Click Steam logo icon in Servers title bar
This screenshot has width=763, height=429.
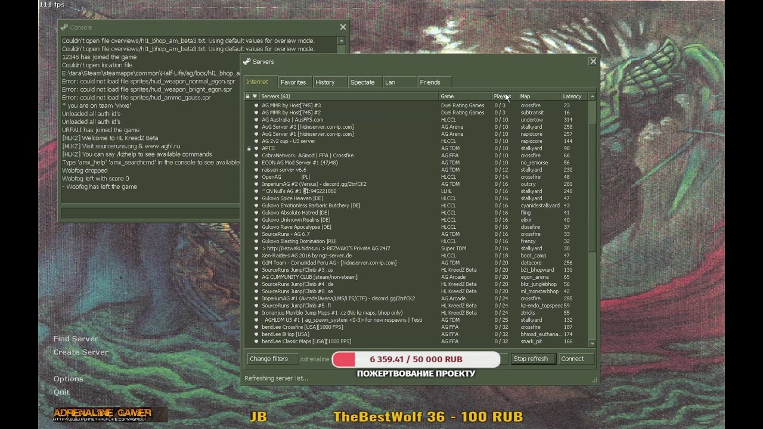click(247, 61)
